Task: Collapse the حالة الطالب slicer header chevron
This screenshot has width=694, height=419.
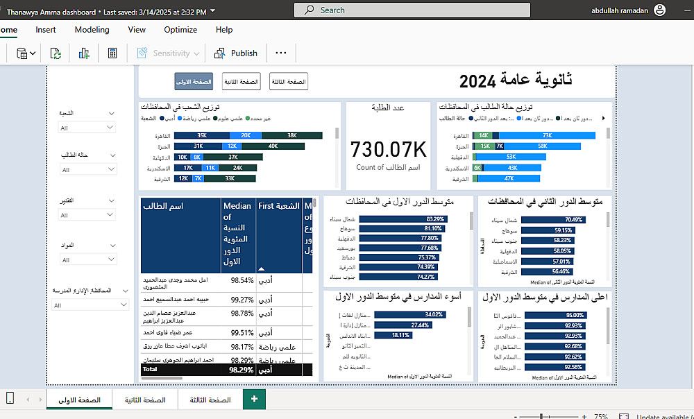Action: coord(113,155)
